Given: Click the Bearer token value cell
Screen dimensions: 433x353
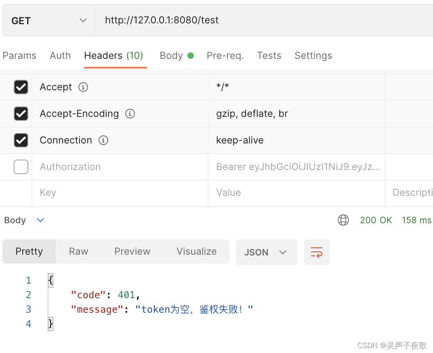Looking at the screenshot, I should tap(296, 167).
